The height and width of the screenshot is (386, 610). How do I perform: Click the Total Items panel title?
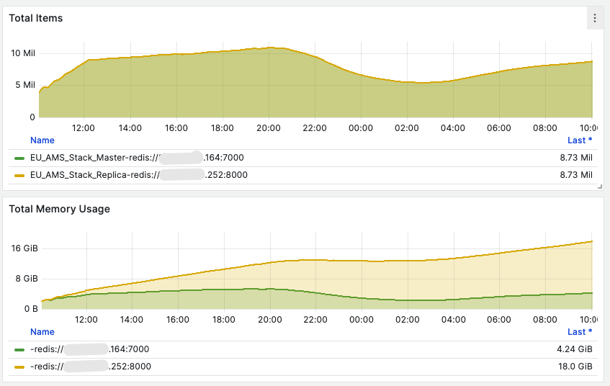pos(36,18)
